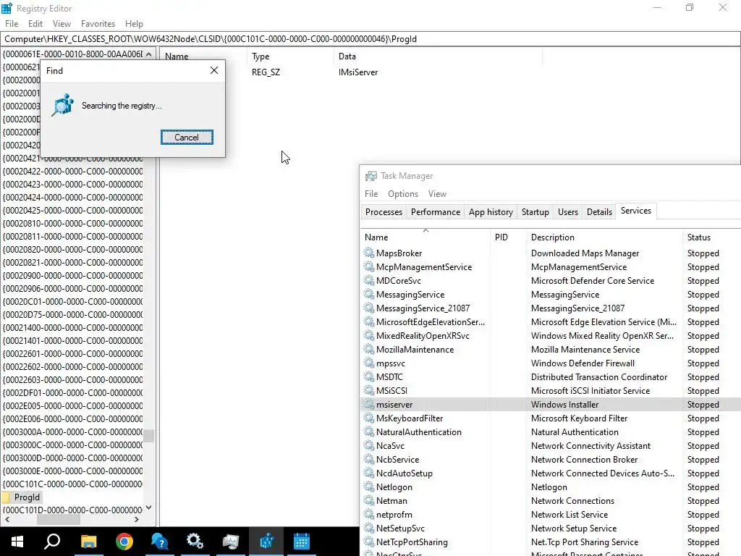Select Network List Service description
741x556 pixels.
569,515
